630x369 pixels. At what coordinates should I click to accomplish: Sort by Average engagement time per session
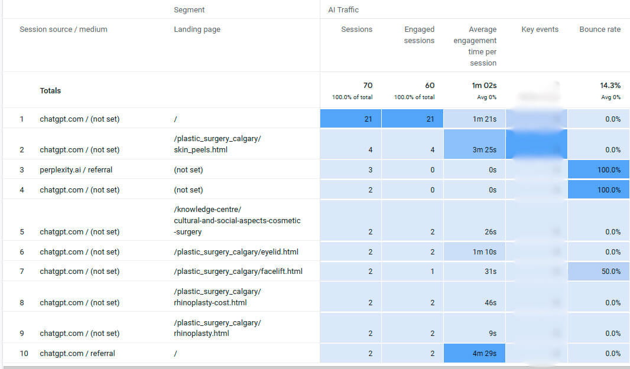pyautogui.click(x=475, y=46)
